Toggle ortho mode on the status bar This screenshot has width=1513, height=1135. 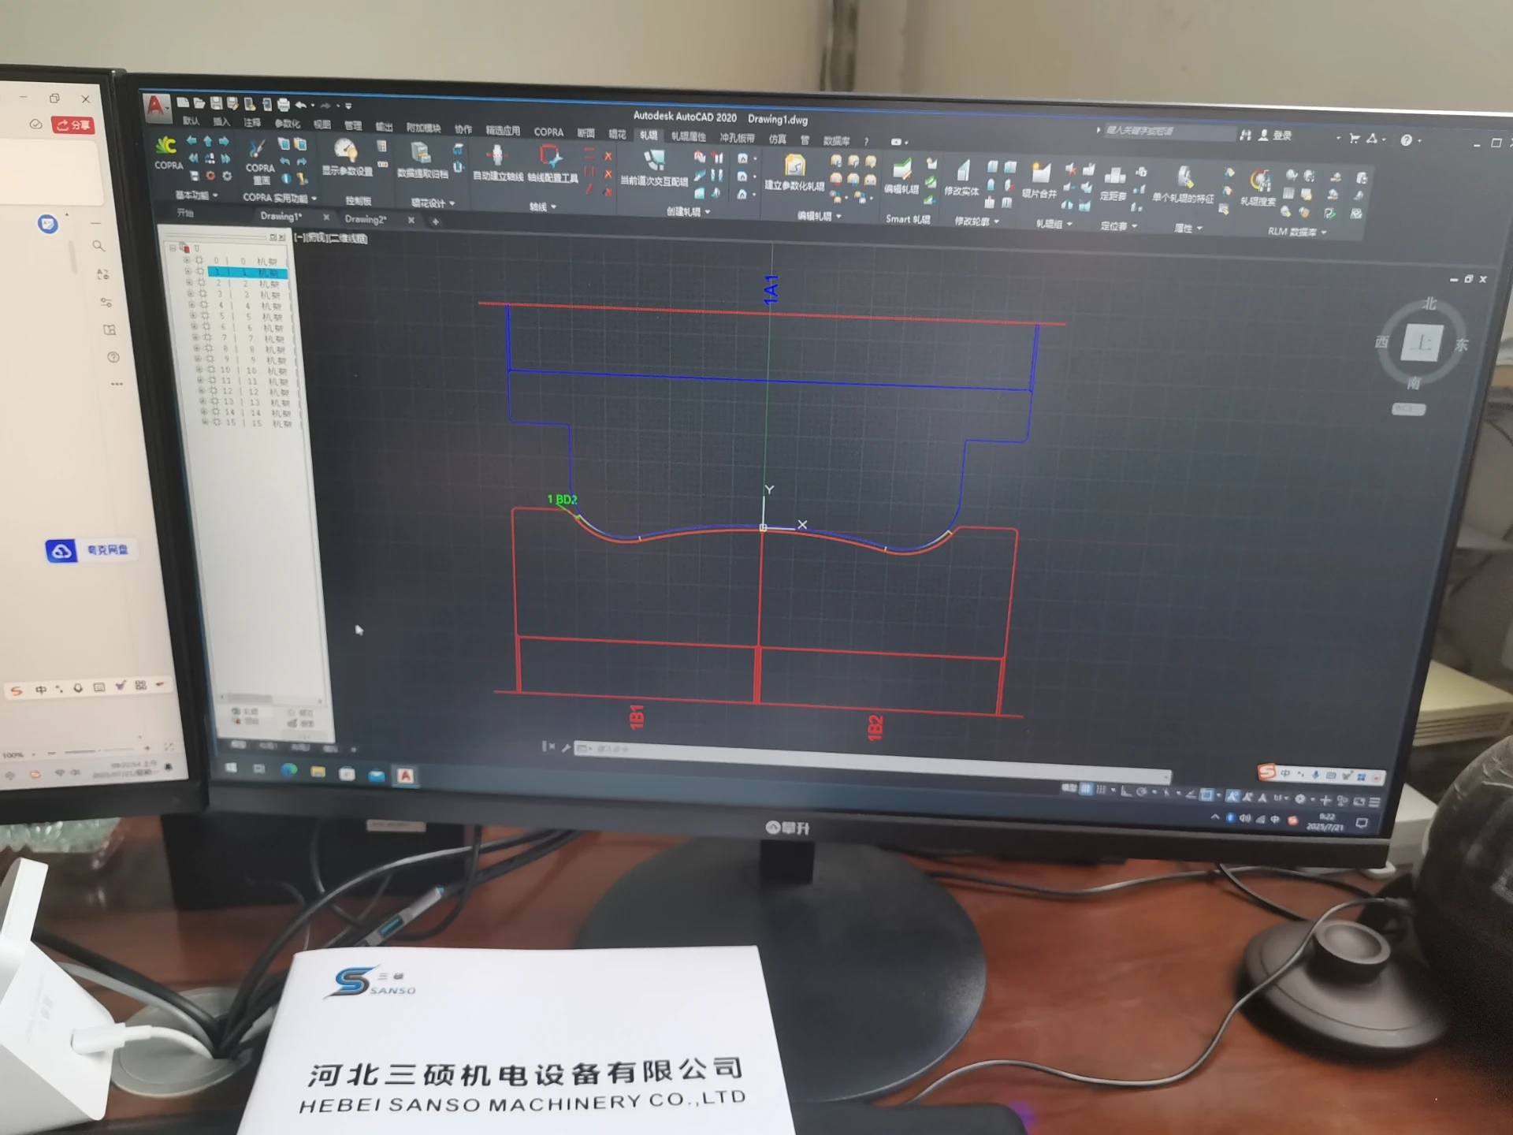click(1125, 791)
